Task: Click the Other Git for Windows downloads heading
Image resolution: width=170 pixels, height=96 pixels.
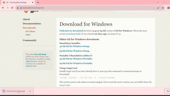Action: 79,39
